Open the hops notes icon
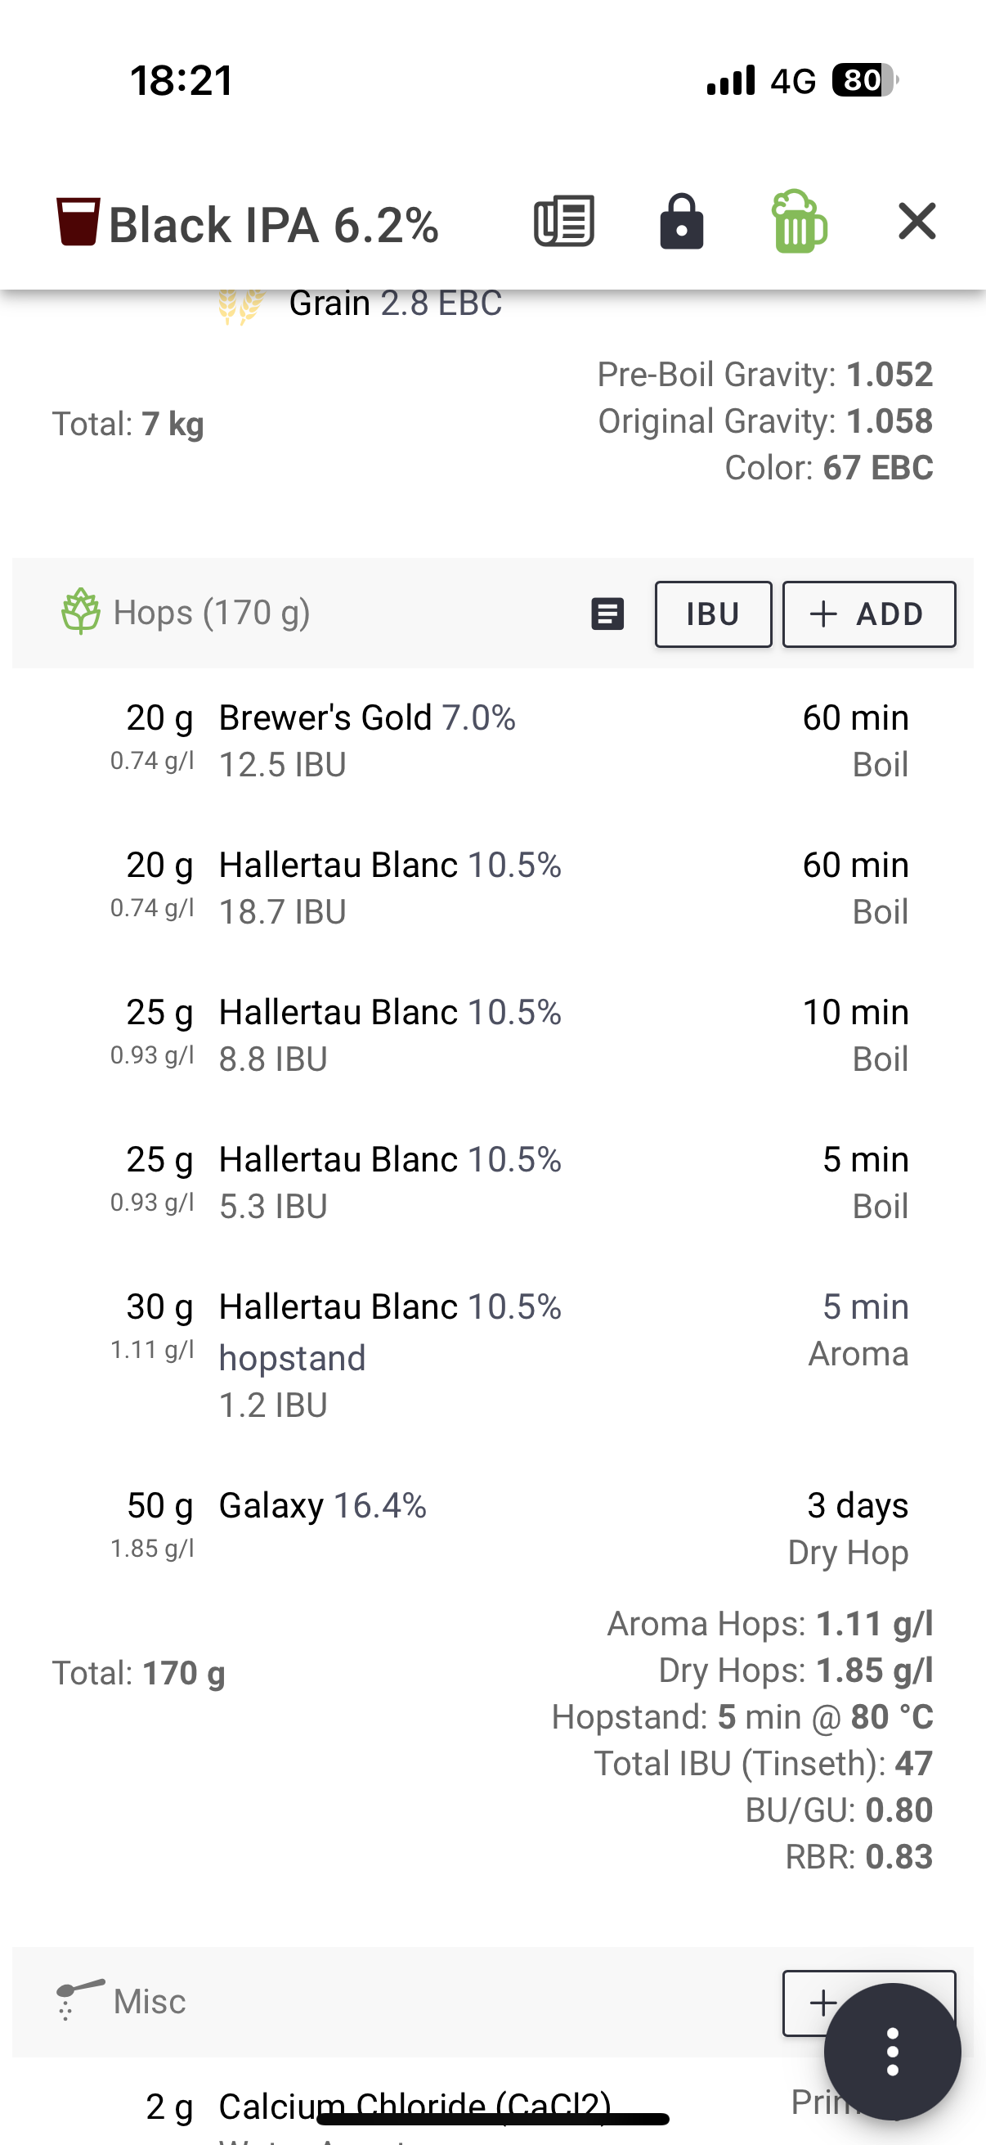The image size is (986, 2145). (607, 614)
